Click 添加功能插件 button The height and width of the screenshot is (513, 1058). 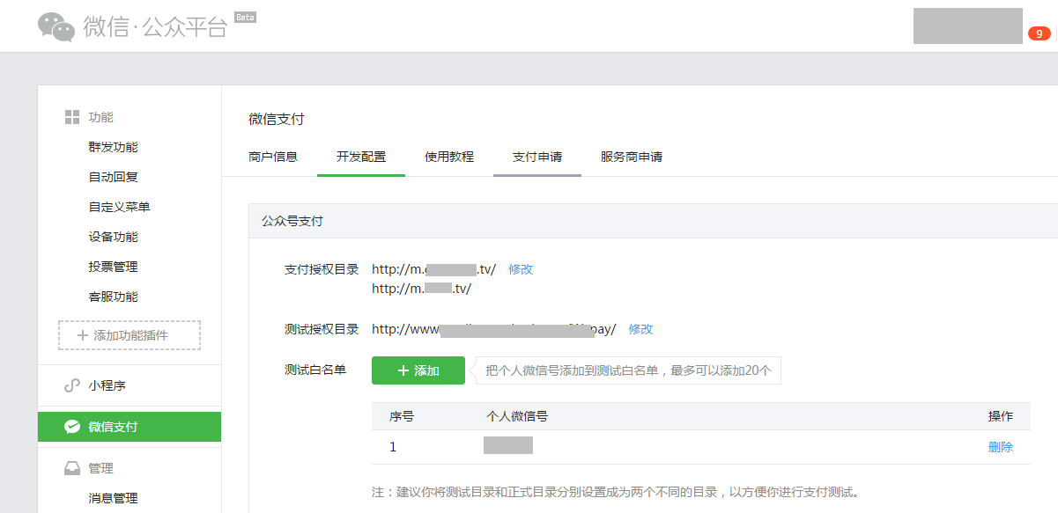tap(129, 335)
